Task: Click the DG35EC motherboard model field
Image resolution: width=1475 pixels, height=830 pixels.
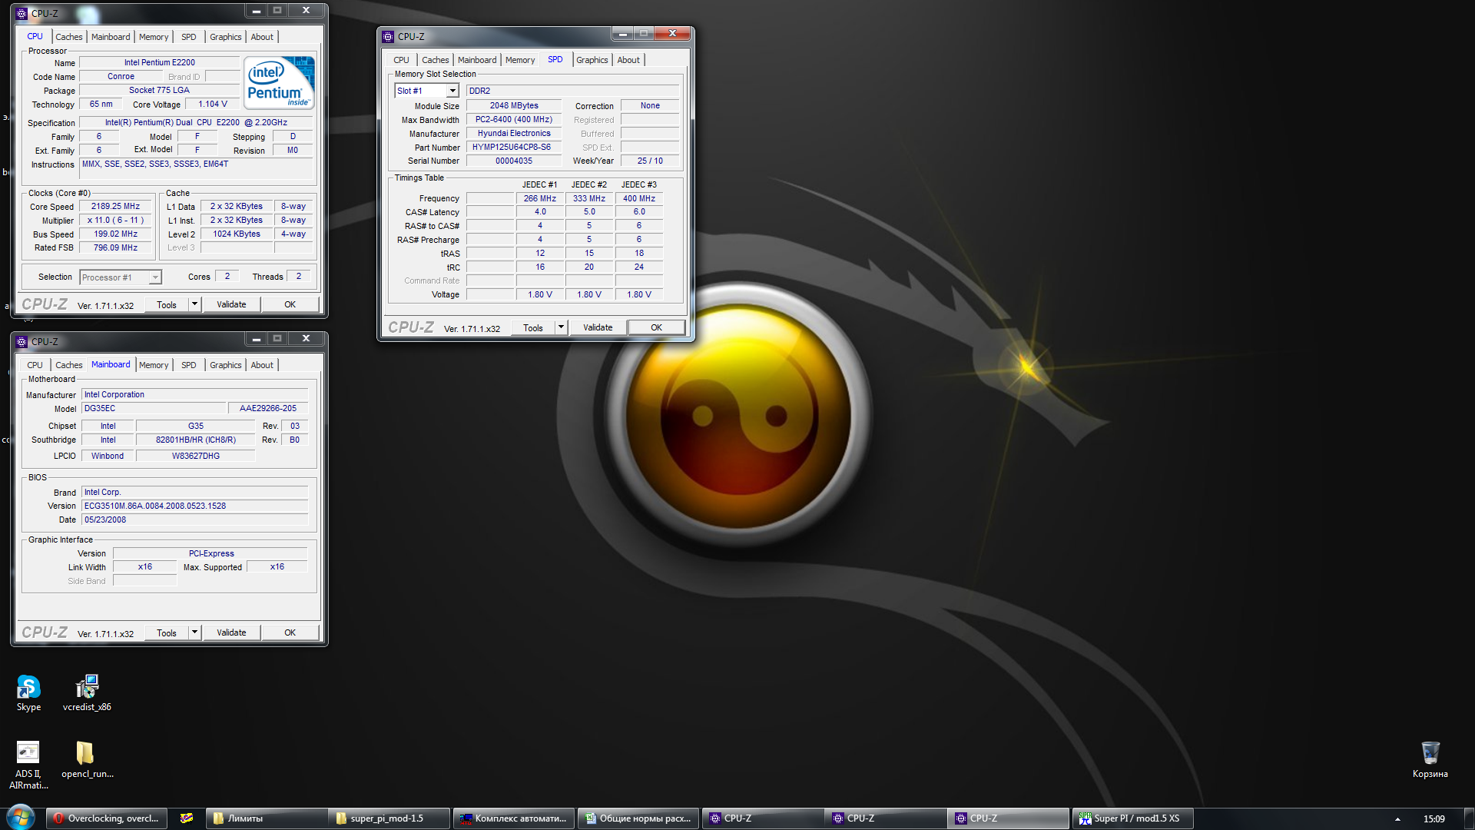Action: click(154, 408)
